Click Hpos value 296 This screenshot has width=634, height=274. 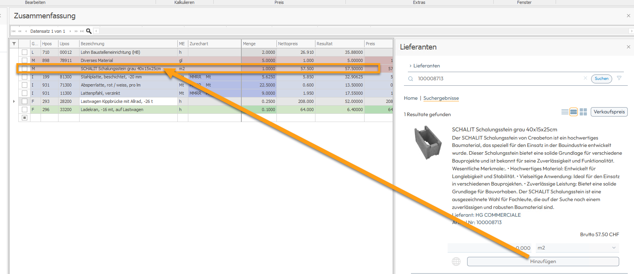tap(50, 110)
